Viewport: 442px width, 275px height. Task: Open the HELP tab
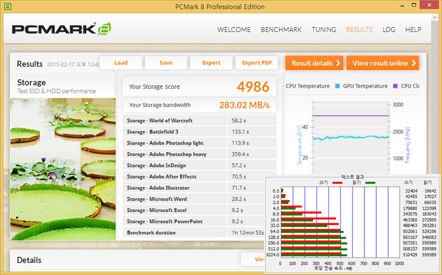pyautogui.click(x=413, y=30)
